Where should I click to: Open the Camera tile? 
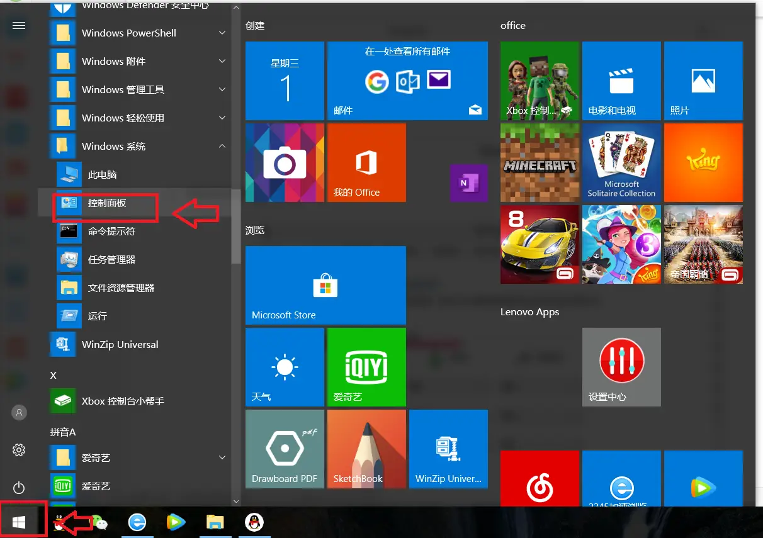(x=285, y=162)
